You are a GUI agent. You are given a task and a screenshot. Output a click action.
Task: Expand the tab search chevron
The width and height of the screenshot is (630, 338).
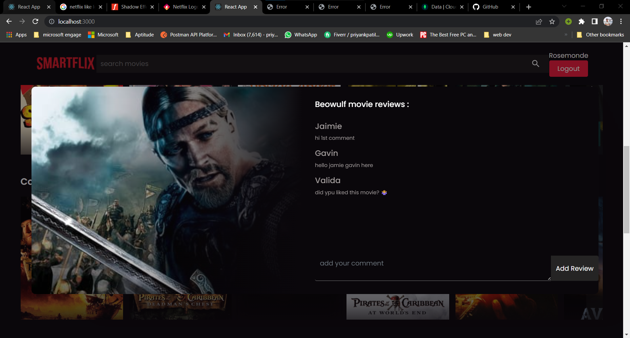click(x=564, y=7)
